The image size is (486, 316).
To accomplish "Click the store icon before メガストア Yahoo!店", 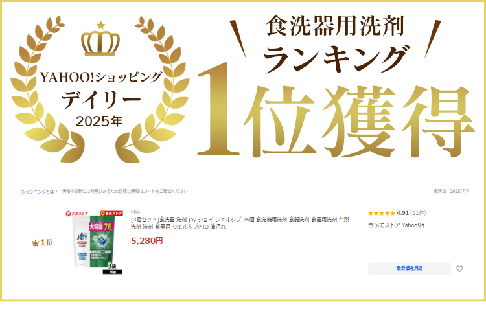I will (x=371, y=225).
